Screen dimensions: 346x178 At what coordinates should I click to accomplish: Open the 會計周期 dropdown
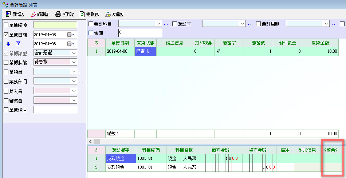click(326, 24)
